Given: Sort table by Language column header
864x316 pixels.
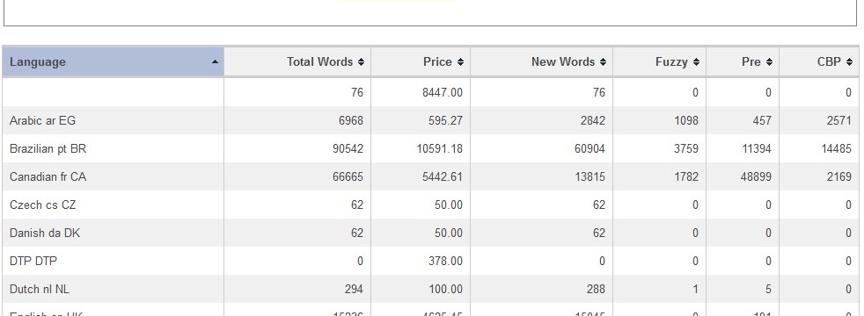Looking at the screenshot, I should [x=113, y=61].
